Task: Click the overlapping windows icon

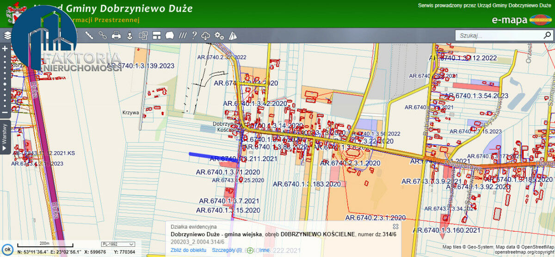Action: point(143,35)
